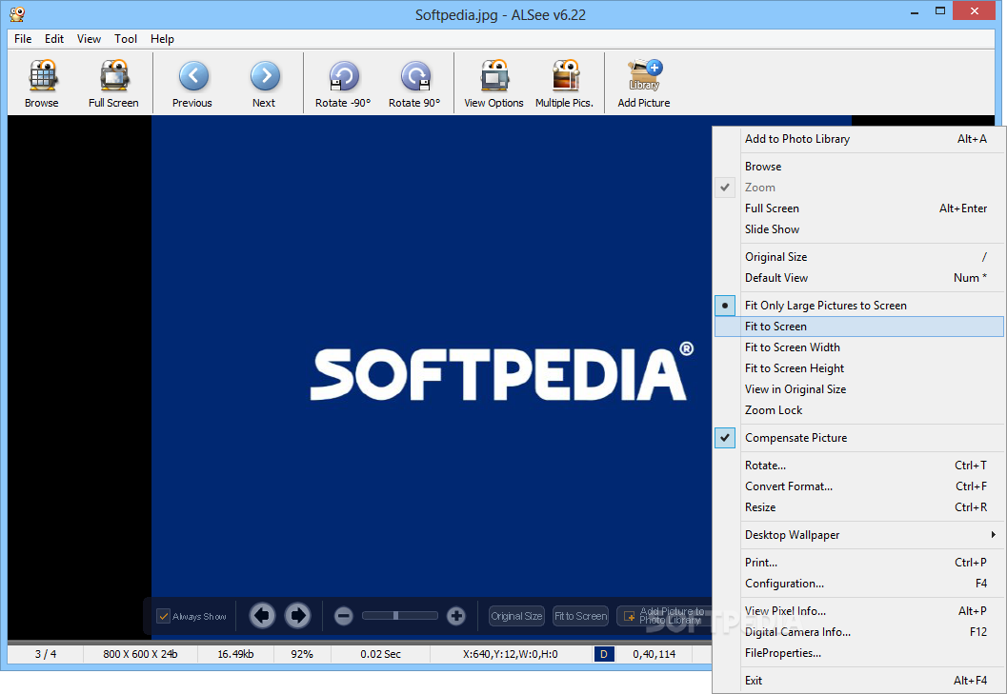
Task: Select Fit to Screen menu entry
Action: tap(858, 327)
